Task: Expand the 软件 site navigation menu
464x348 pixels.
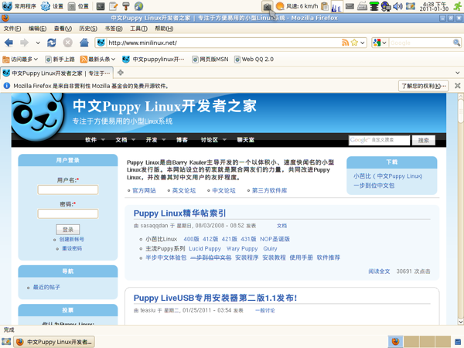Action: coord(94,140)
